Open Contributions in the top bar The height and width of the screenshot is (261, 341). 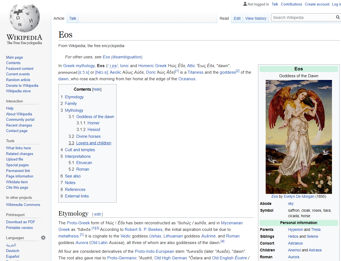tap(291, 4)
